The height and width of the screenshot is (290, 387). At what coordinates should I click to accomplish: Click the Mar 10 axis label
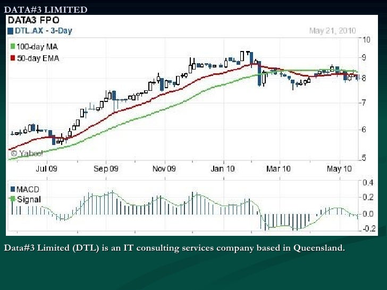[279, 169]
